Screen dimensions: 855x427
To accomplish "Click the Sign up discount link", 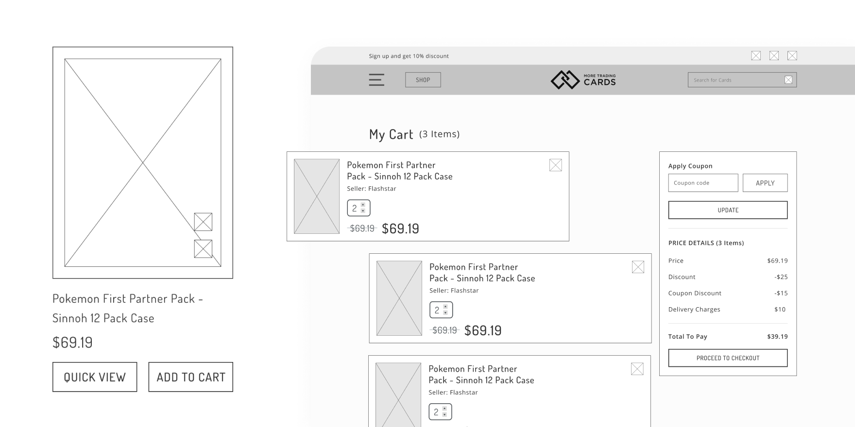I will click(x=409, y=56).
